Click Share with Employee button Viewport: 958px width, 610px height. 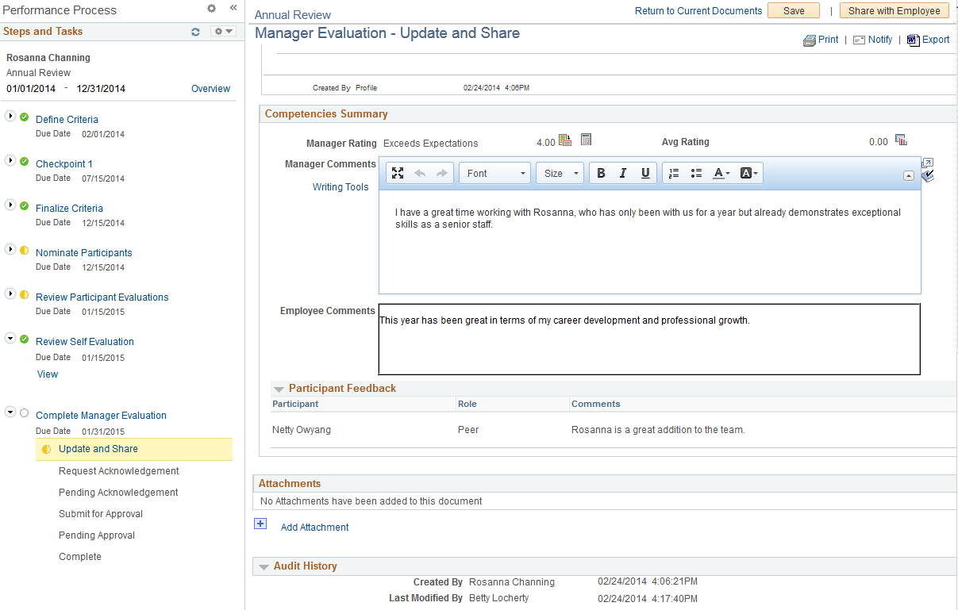click(895, 11)
